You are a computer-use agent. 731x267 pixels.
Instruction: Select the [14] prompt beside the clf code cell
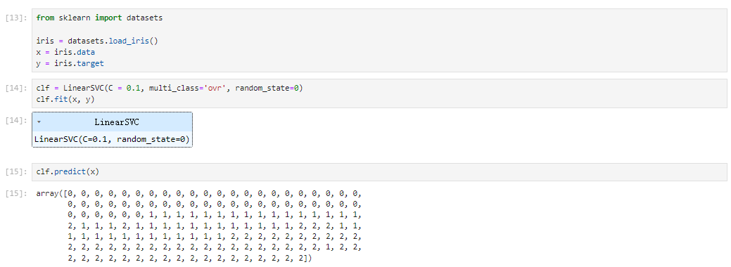16,88
